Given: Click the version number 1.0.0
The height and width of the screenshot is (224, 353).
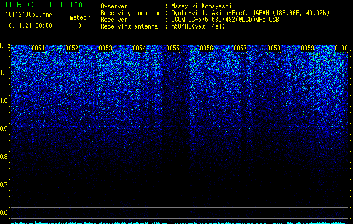Looking at the screenshot, I should click(x=76, y=4).
